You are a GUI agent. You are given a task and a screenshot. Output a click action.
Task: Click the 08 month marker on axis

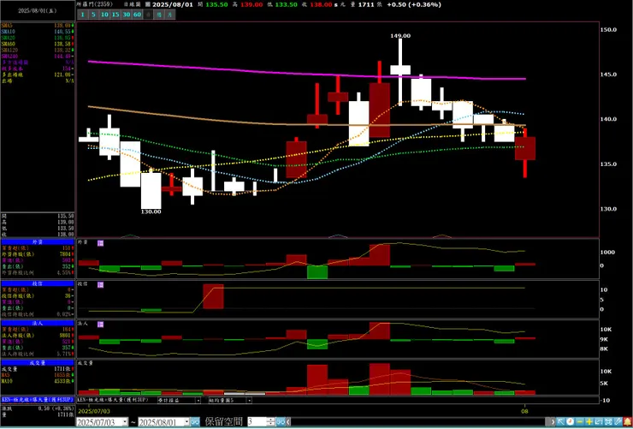(x=525, y=412)
